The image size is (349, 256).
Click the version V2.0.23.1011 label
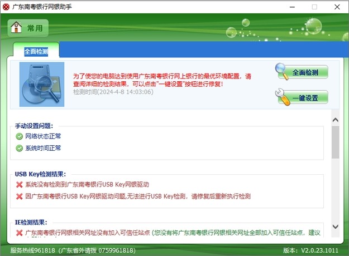310,250
